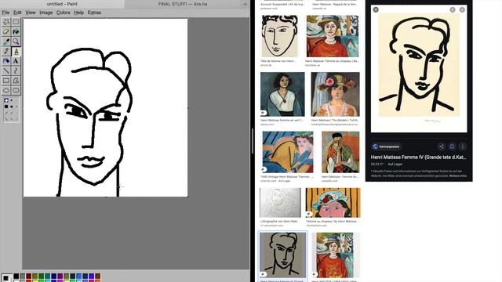Screen dimensions: 502x282
Task: Pick the Rectangle shape tool
Action: click(6, 81)
